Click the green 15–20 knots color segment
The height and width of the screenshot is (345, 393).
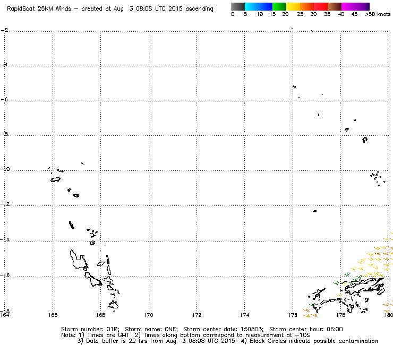279,6
